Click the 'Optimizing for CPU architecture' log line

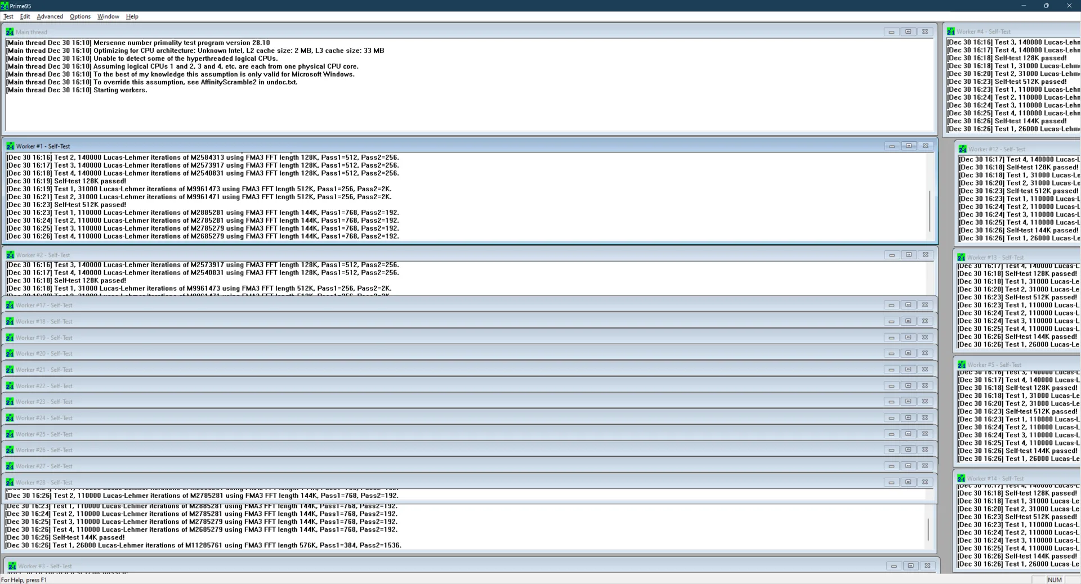point(195,51)
